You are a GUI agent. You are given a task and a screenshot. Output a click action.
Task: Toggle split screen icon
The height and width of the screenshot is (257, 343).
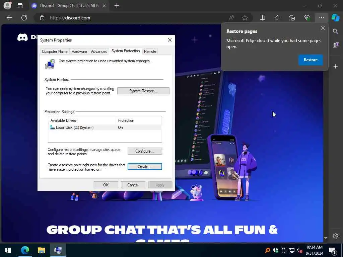pyautogui.click(x=262, y=18)
